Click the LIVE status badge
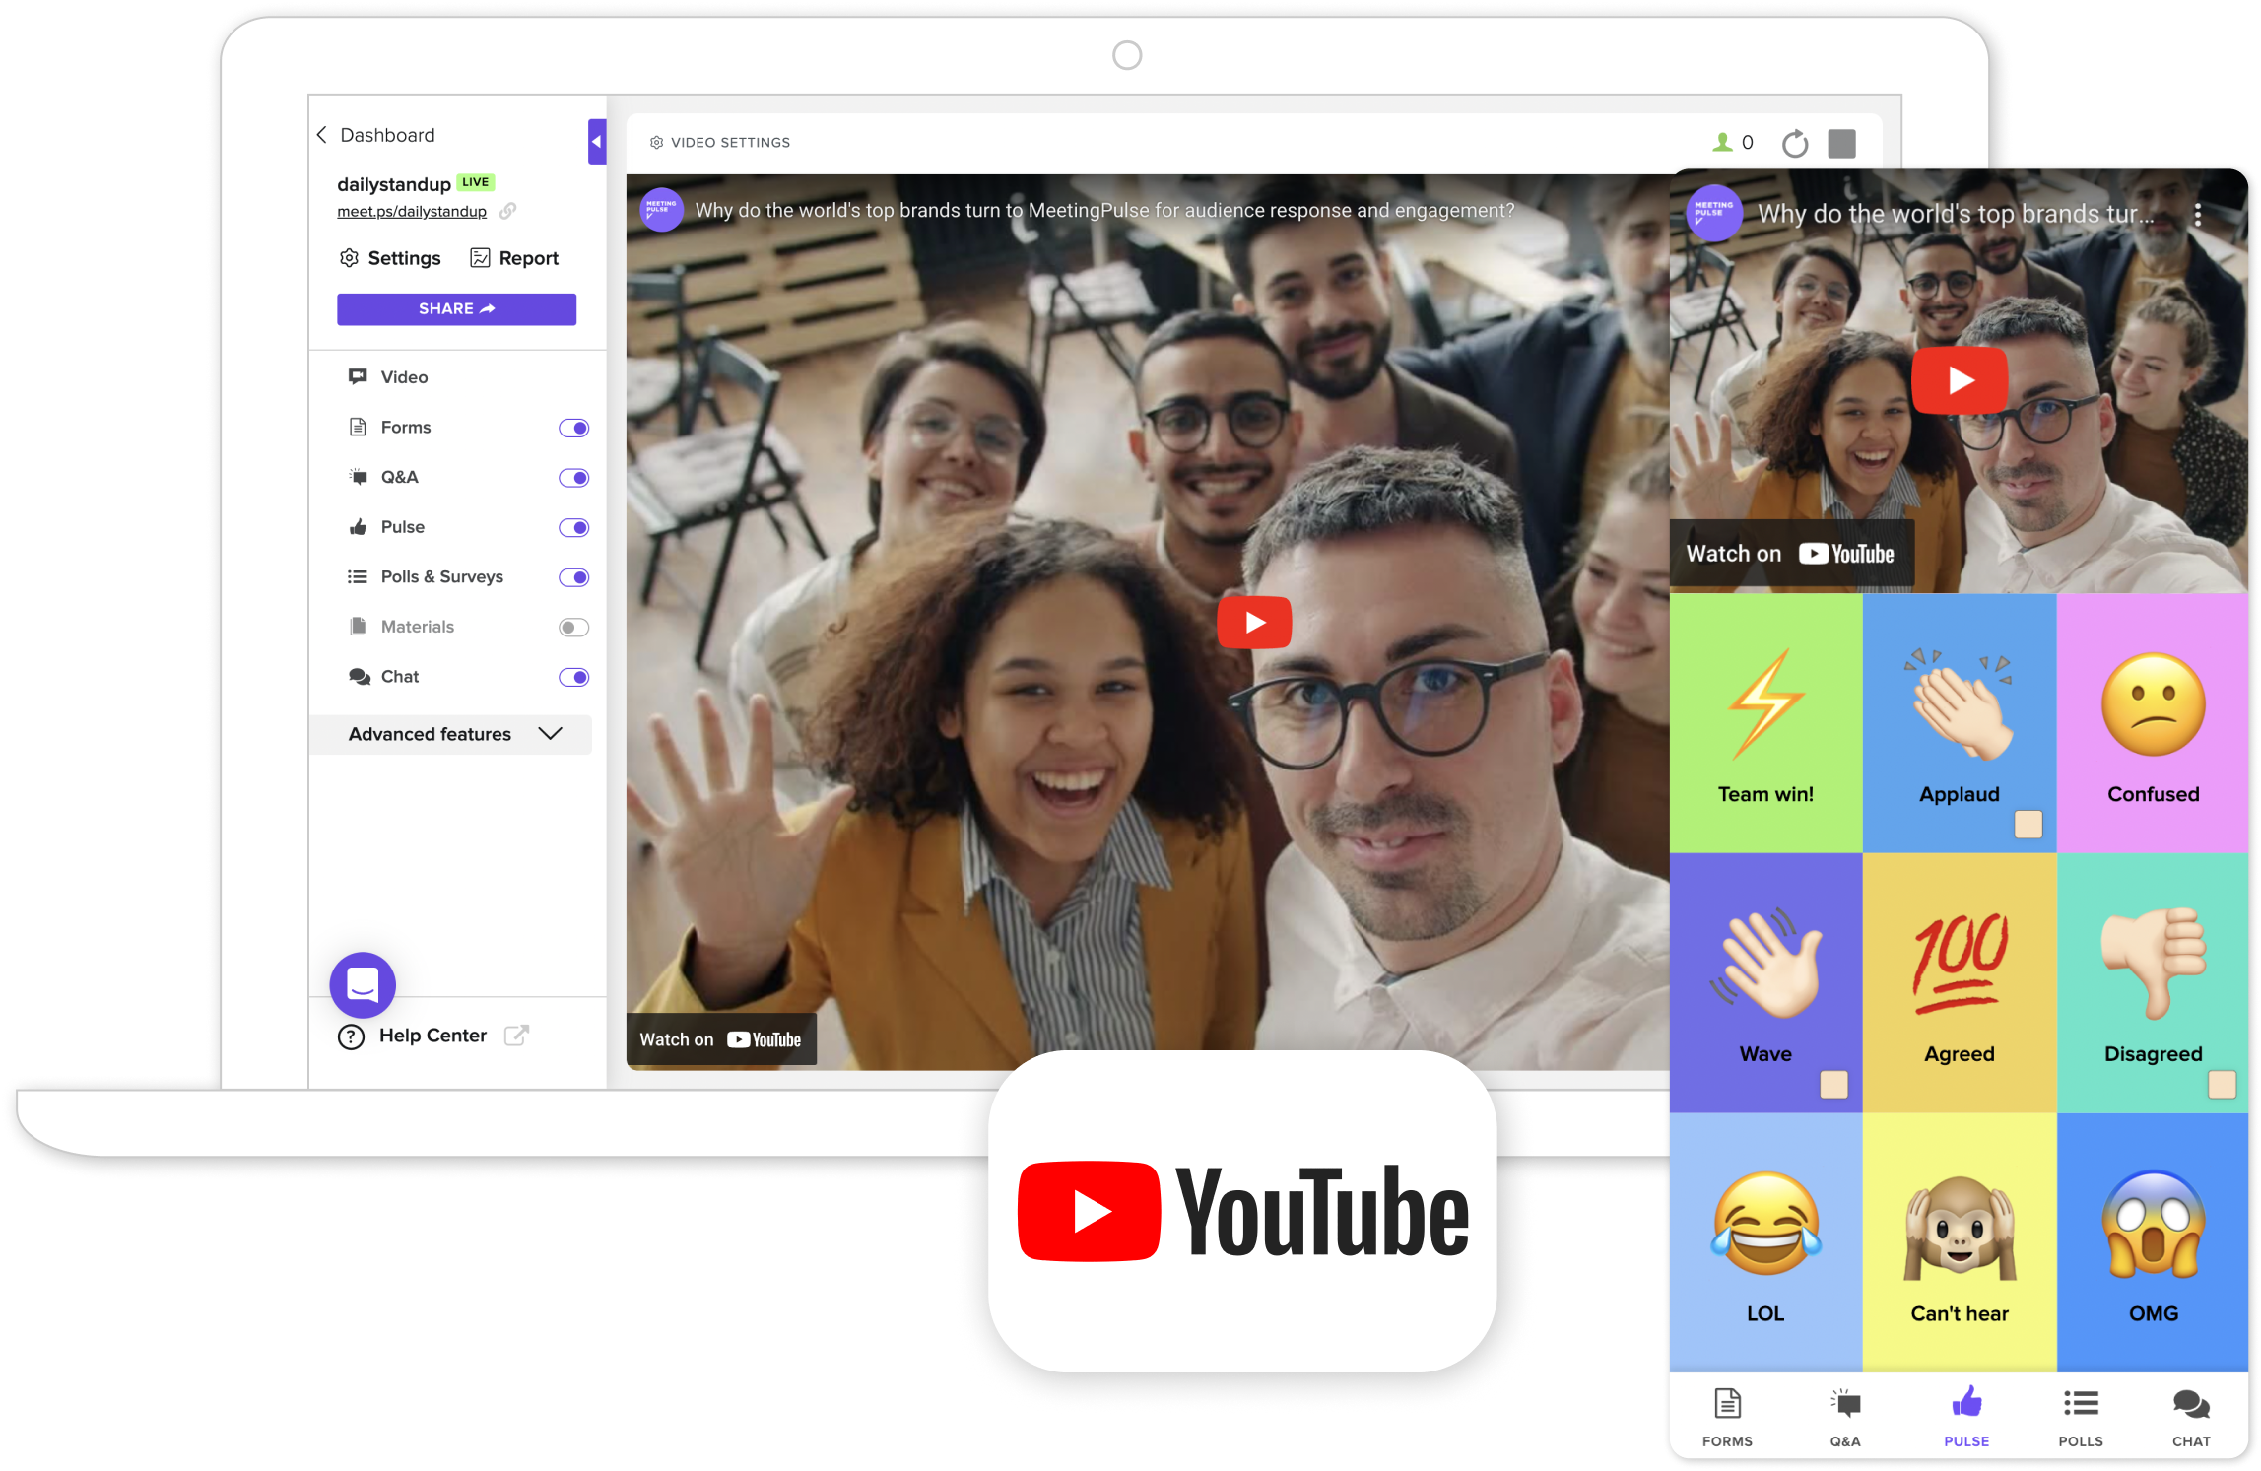 [476, 182]
